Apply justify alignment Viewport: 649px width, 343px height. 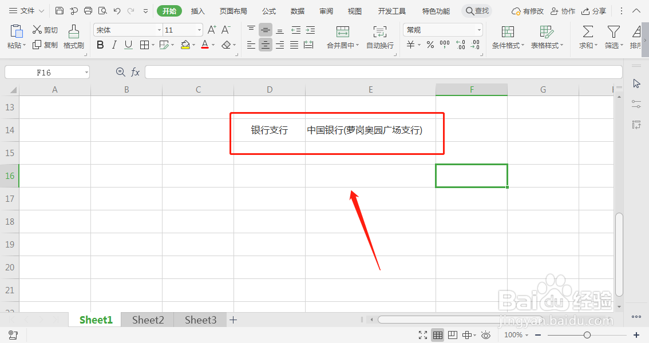pos(294,45)
